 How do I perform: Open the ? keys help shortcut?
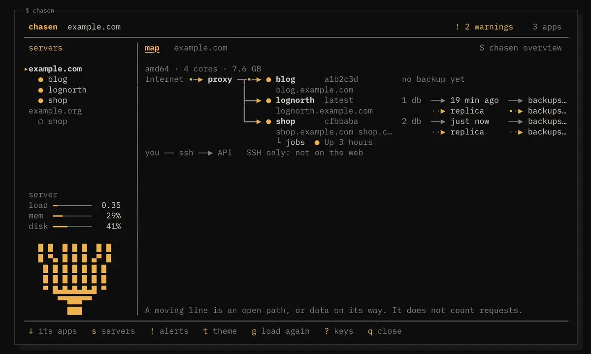click(x=339, y=331)
